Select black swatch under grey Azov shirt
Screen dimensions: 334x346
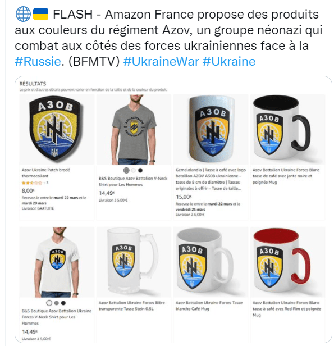tap(140, 170)
